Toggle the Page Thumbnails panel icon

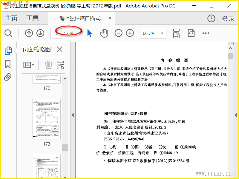(x=8, y=51)
